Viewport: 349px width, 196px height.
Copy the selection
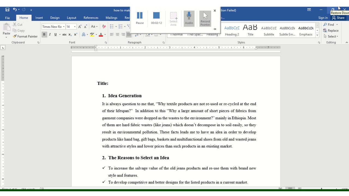19,30
